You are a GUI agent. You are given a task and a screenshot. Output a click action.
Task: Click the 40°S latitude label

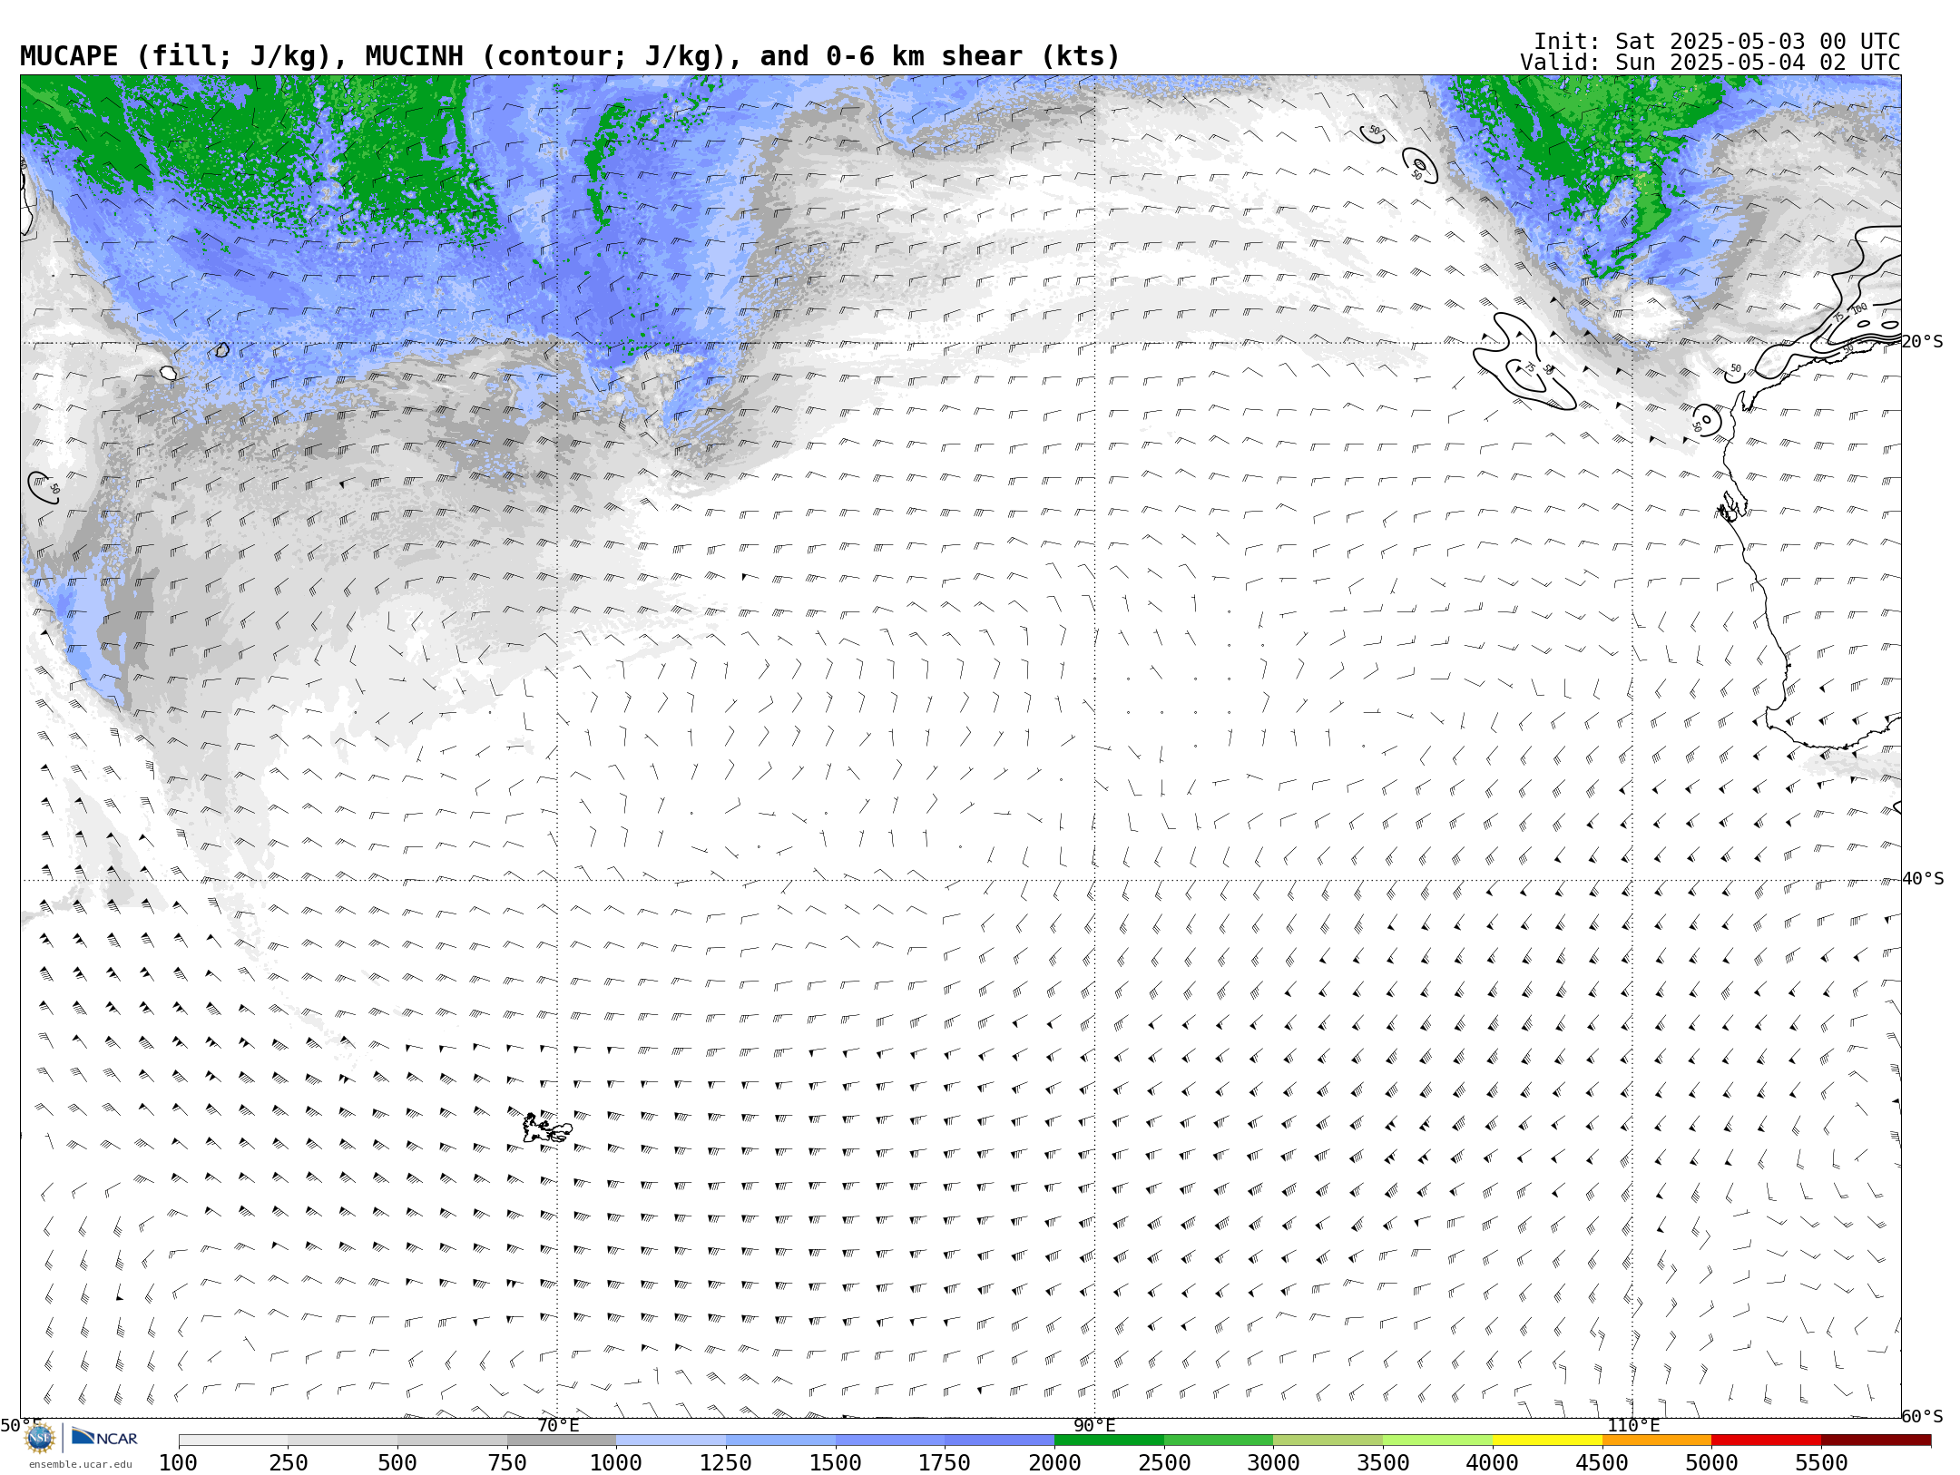coord(1923,879)
